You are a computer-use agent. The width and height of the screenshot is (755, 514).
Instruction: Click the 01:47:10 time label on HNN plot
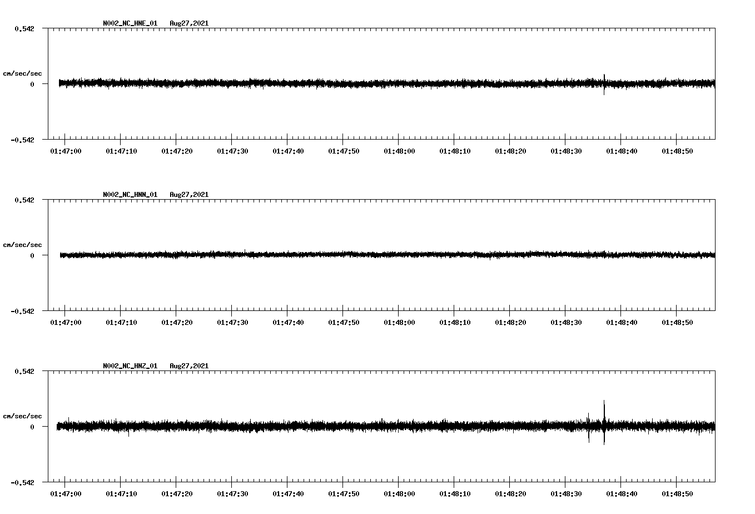pos(121,322)
